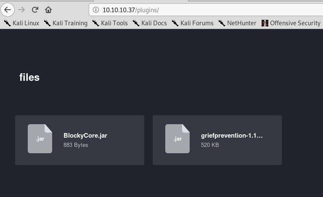Open the Kali Linux bookmark

point(21,23)
